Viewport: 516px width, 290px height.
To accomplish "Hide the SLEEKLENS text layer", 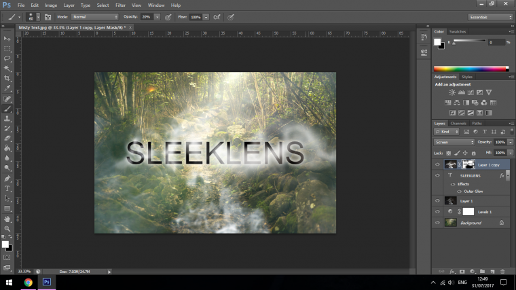I will click(x=437, y=175).
